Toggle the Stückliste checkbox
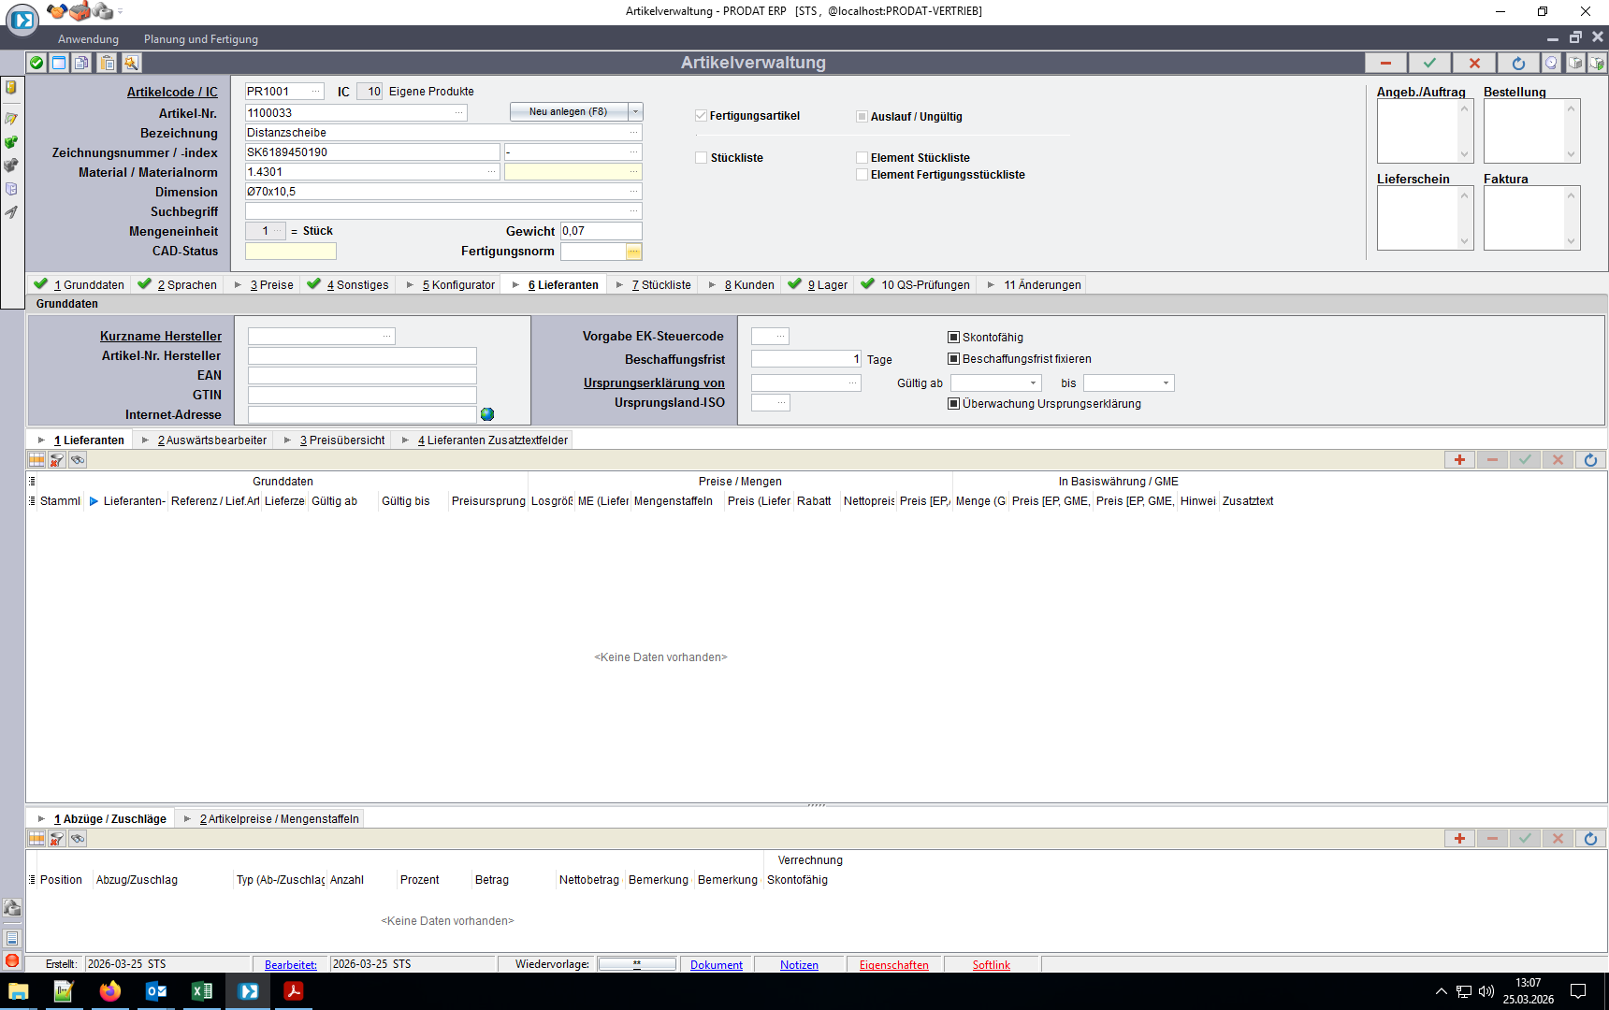The height and width of the screenshot is (1010, 1609). click(701, 158)
